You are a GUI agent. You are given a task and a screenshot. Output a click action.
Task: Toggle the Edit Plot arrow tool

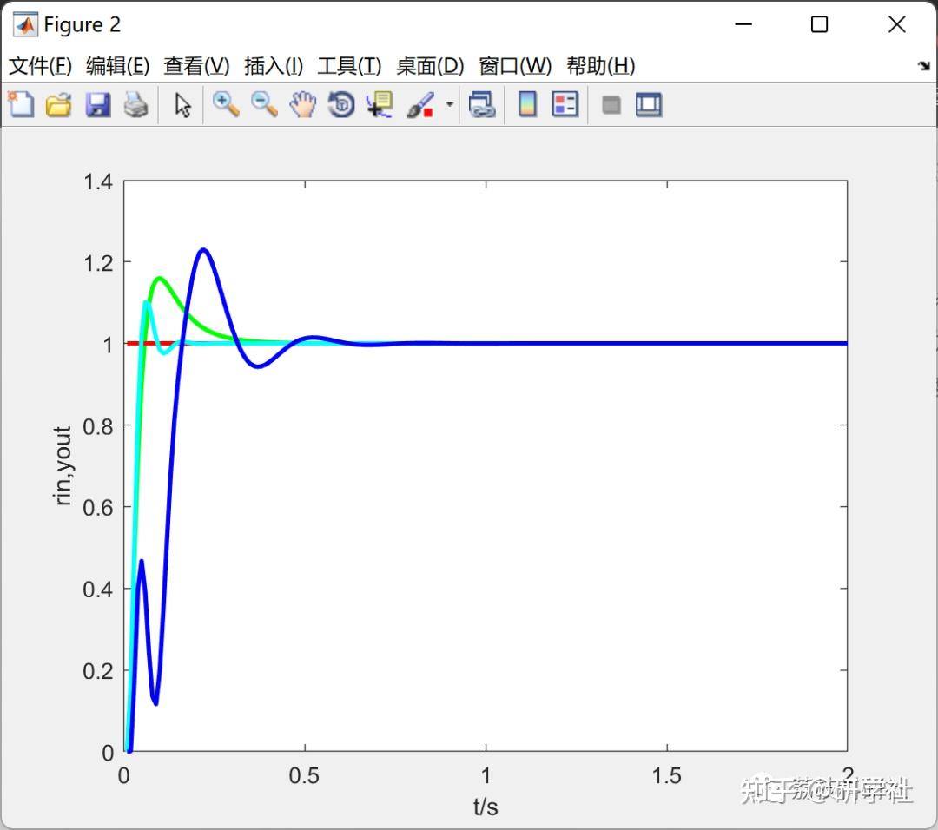pyautogui.click(x=182, y=105)
